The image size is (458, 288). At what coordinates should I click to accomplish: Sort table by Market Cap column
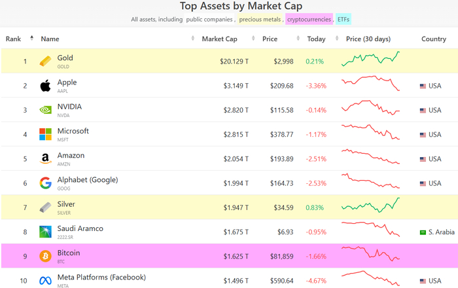point(219,39)
